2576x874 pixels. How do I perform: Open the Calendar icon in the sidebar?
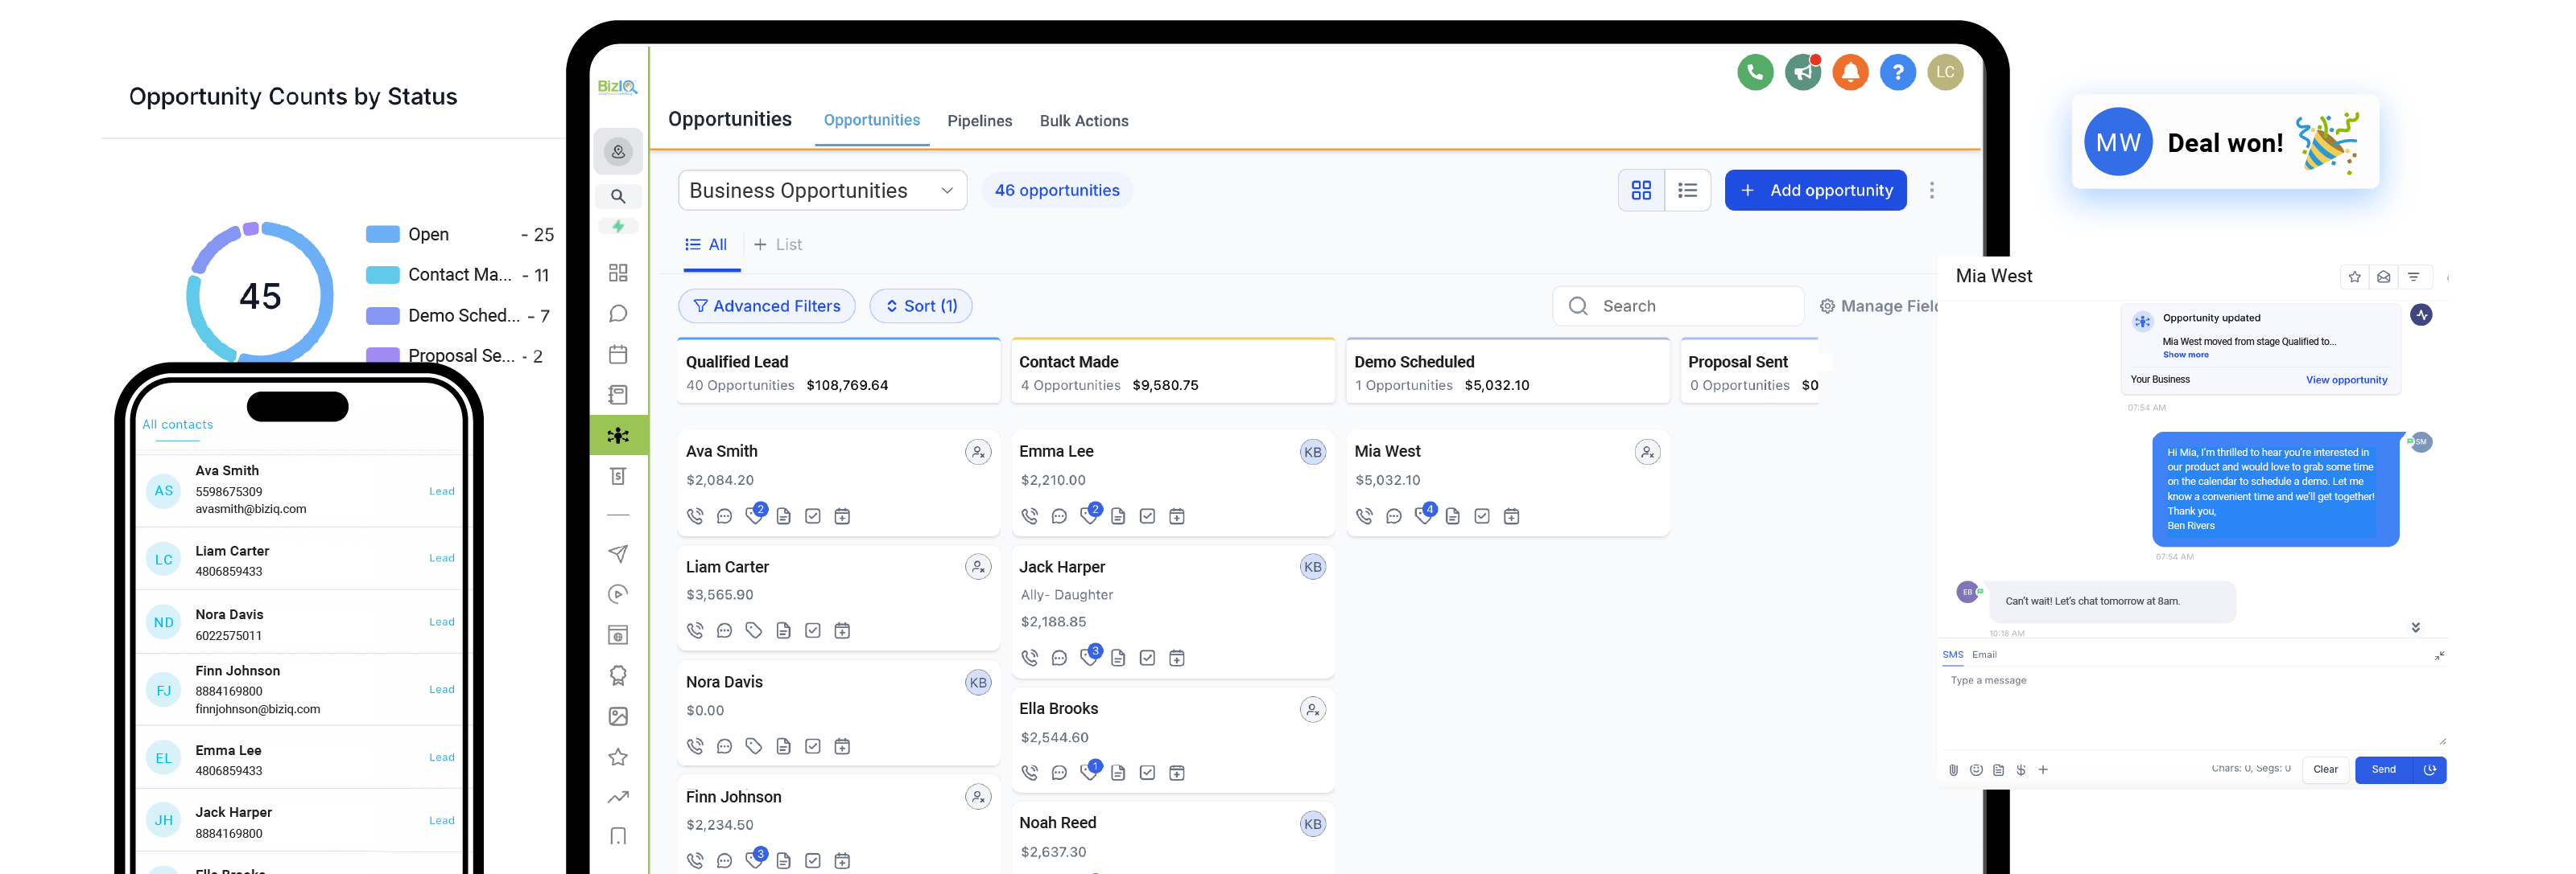tap(618, 353)
